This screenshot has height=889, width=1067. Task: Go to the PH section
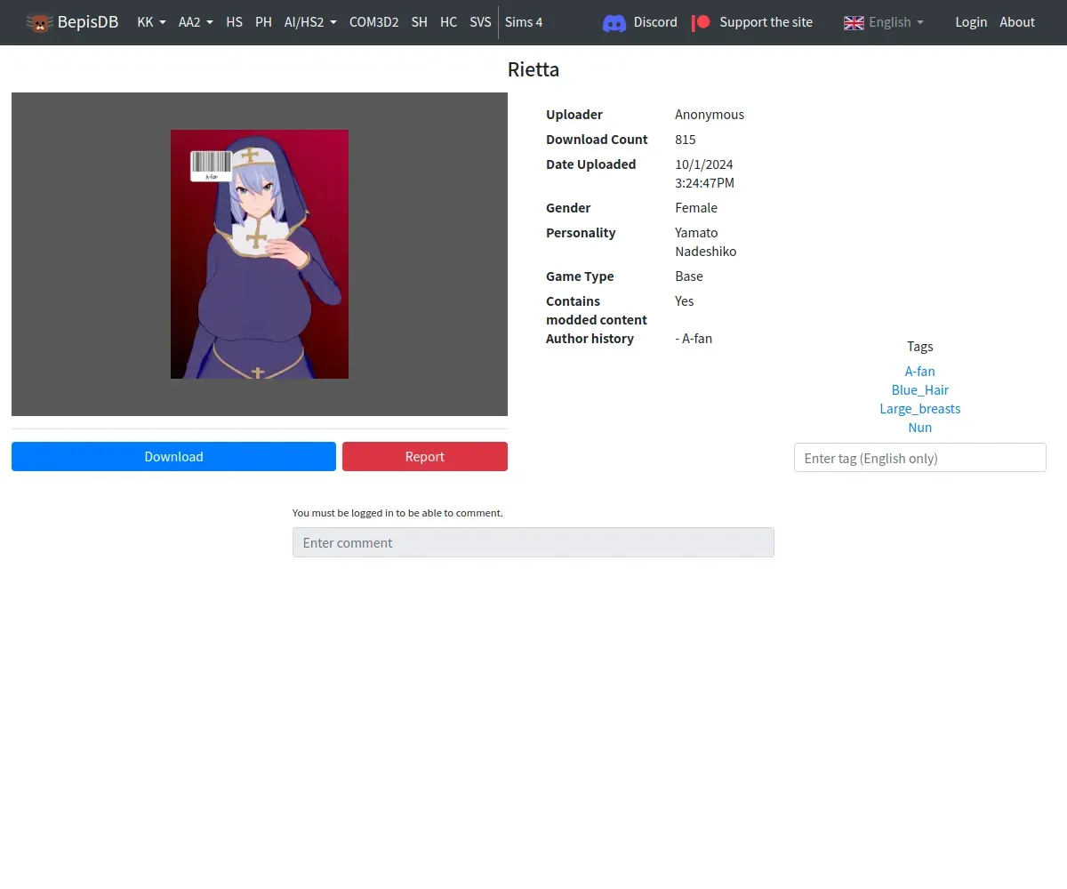(x=263, y=22)
